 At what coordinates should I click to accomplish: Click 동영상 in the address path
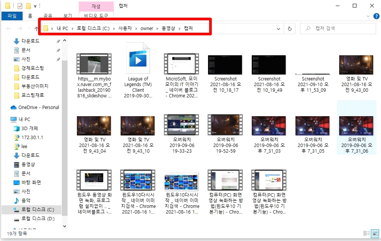pos(168,28)
